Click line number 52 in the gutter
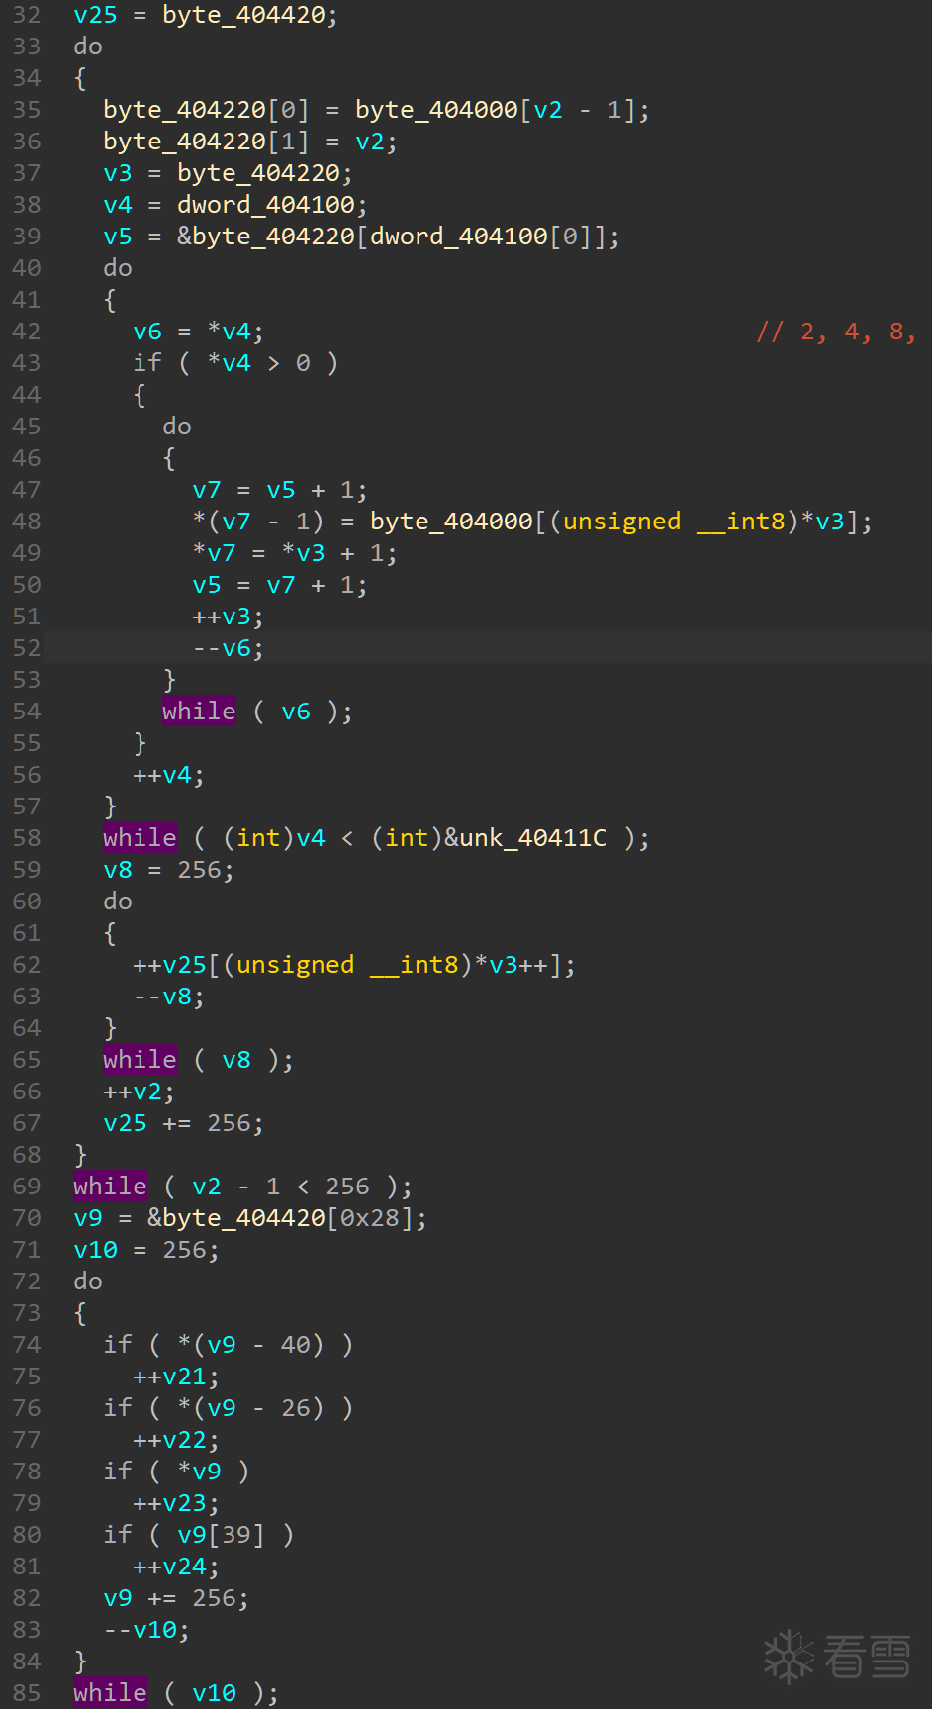 pos(27,648)
